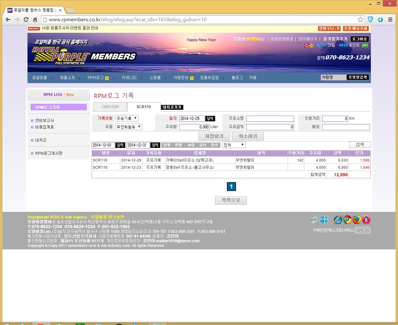Open the 커뮤니티 menu in navigation bar
The height and width of the screenshot is (325, 398).
(129, 78)
